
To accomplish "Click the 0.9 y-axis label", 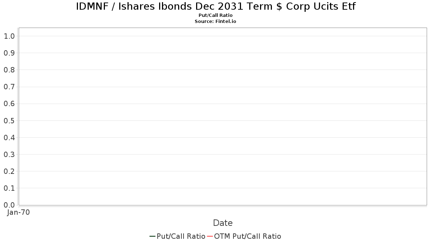I will click(x=9, y=53).
